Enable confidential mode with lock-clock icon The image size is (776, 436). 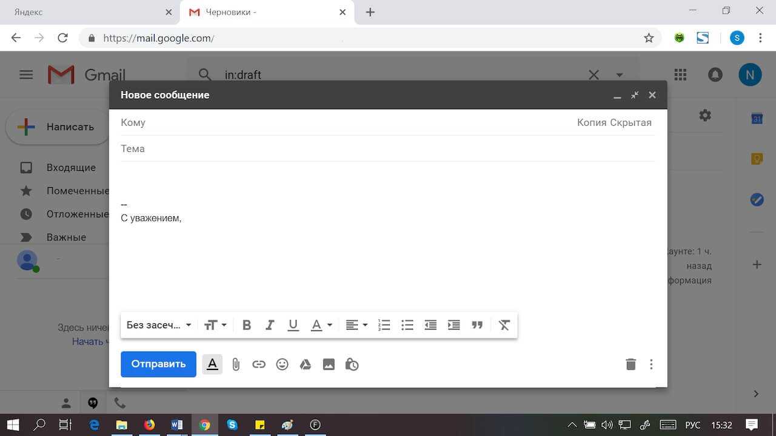tap(352, 365)
